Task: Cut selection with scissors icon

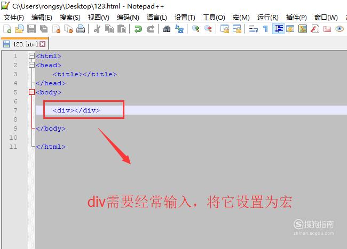Action: click(x=97, y=29)
